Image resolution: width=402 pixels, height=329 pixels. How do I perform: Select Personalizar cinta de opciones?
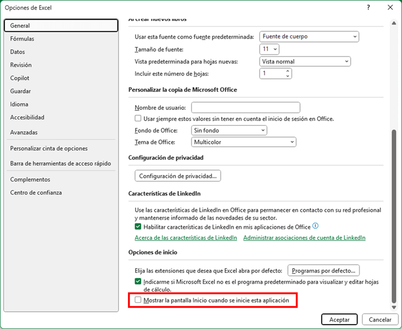pyautogui.click(x=61, y=148)
